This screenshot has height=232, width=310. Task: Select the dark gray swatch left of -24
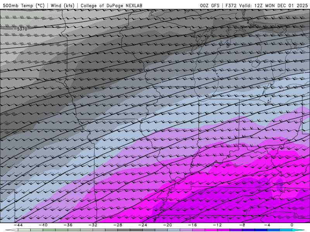pyautogui.click(x=136, y=230)
